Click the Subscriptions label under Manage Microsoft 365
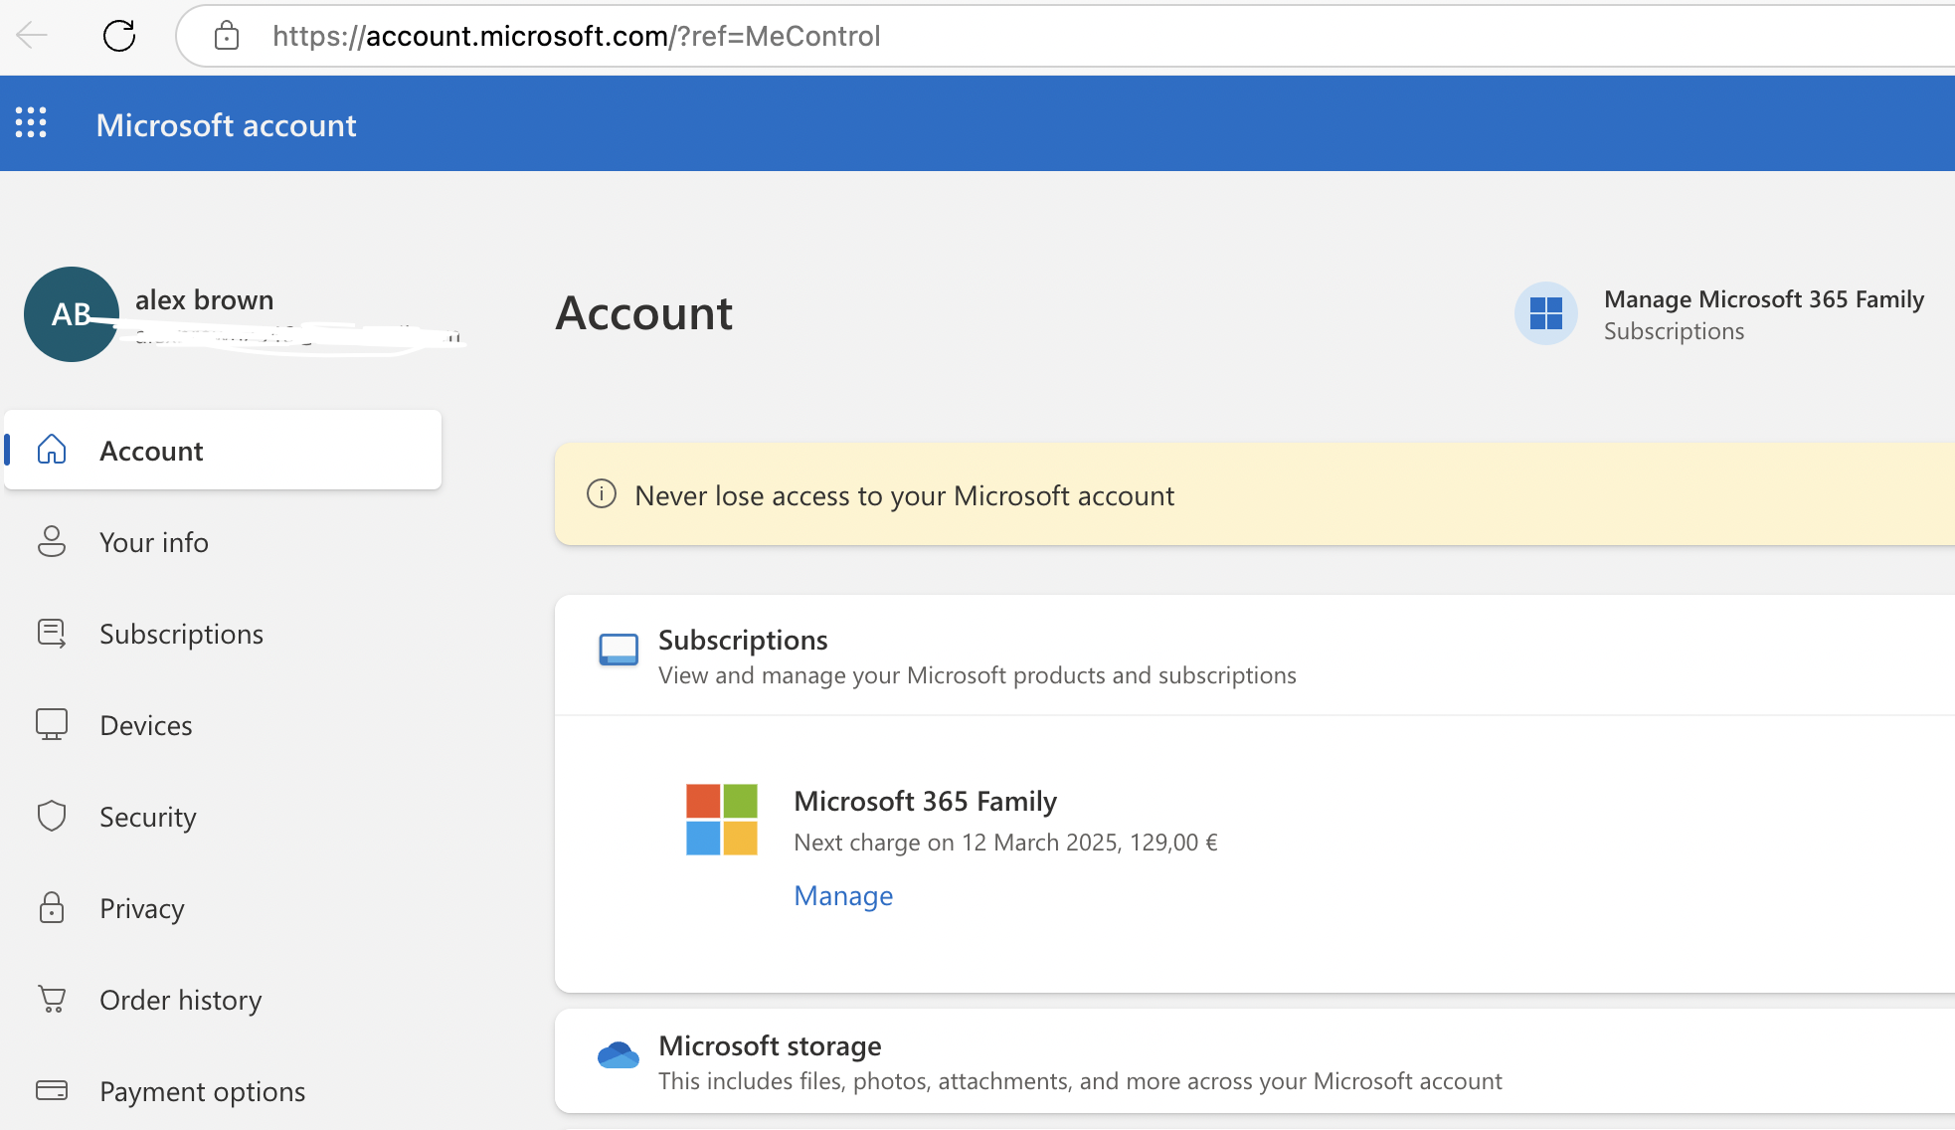 [x=1674, y=330]
